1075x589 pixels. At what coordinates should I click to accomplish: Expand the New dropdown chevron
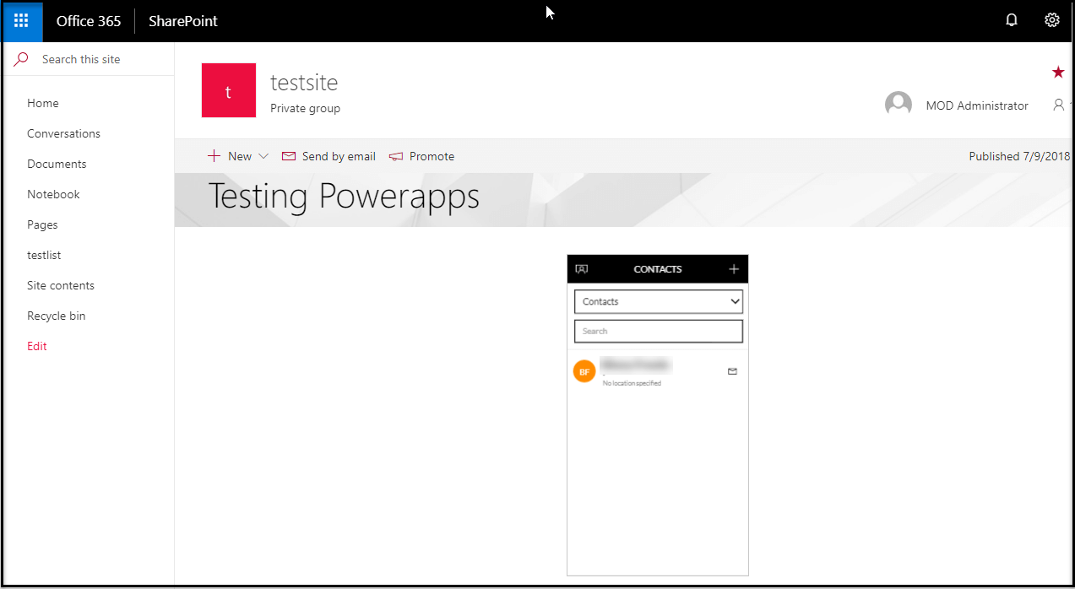[263, 156]
